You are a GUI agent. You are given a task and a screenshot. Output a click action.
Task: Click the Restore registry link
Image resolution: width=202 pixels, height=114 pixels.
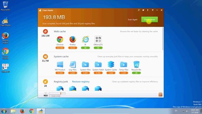point(81,82)
